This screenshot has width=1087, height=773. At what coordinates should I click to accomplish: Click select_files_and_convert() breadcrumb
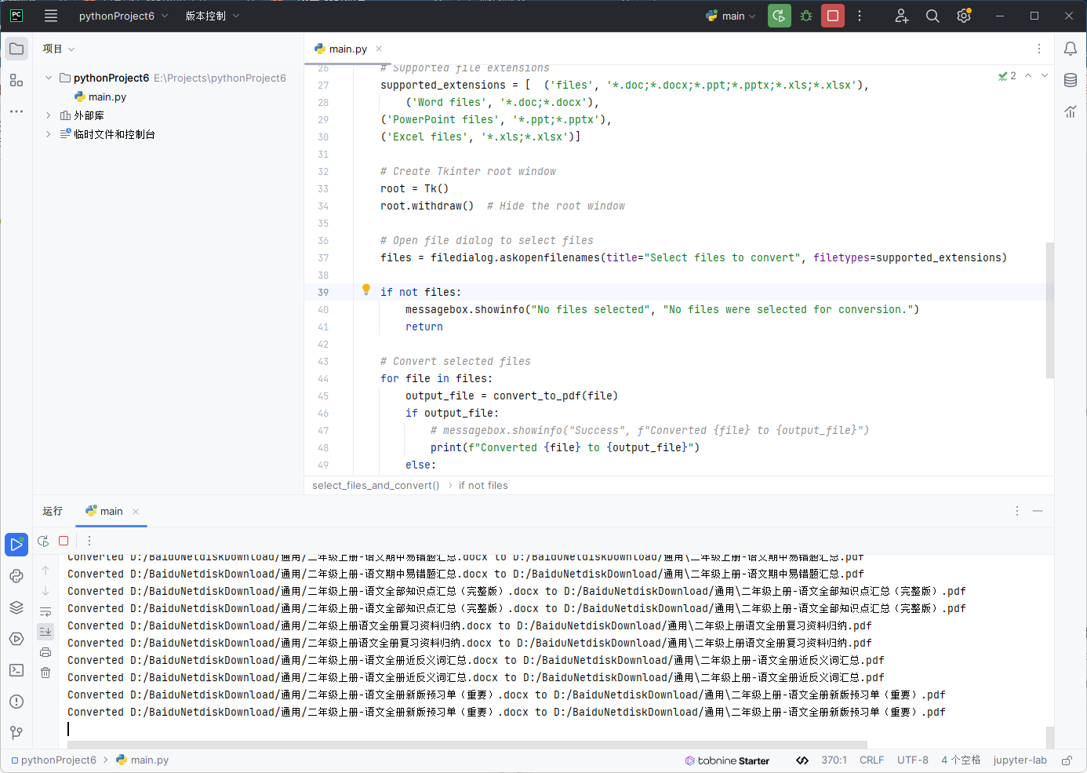(376, 485)
